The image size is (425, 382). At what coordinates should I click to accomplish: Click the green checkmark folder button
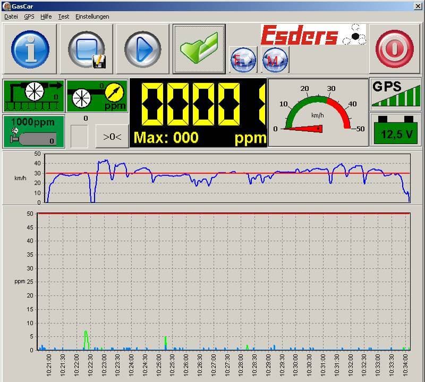[x=199, y=49]
